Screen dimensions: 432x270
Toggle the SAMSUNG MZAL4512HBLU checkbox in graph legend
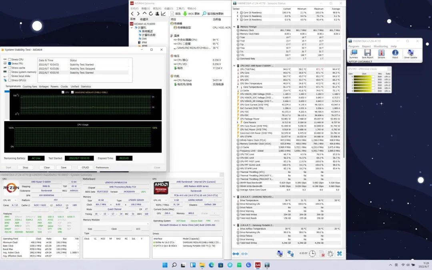[72, 92]
